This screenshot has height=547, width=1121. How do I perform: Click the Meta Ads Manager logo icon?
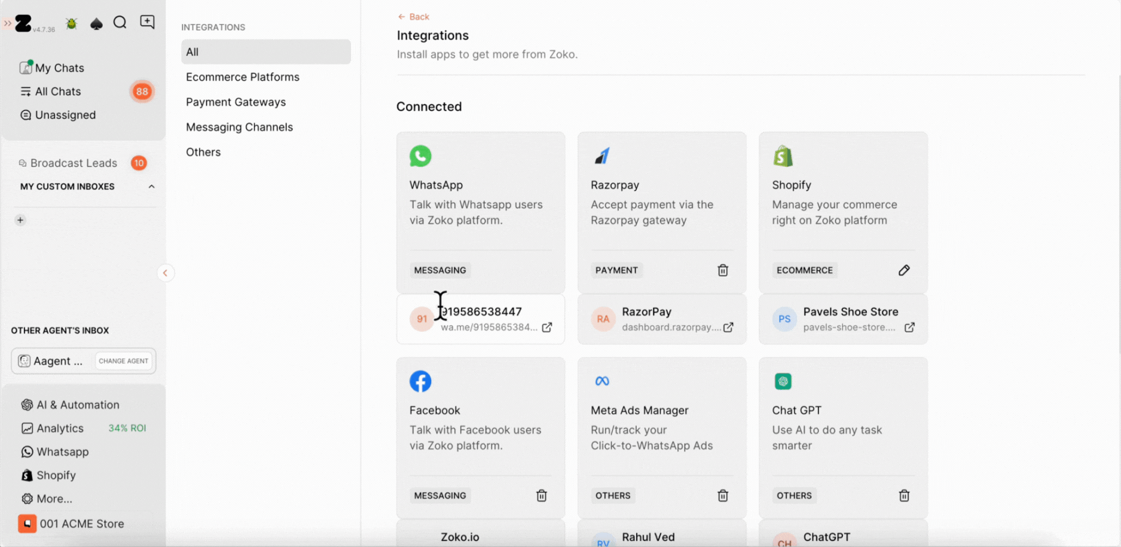(x=602, y=381)
